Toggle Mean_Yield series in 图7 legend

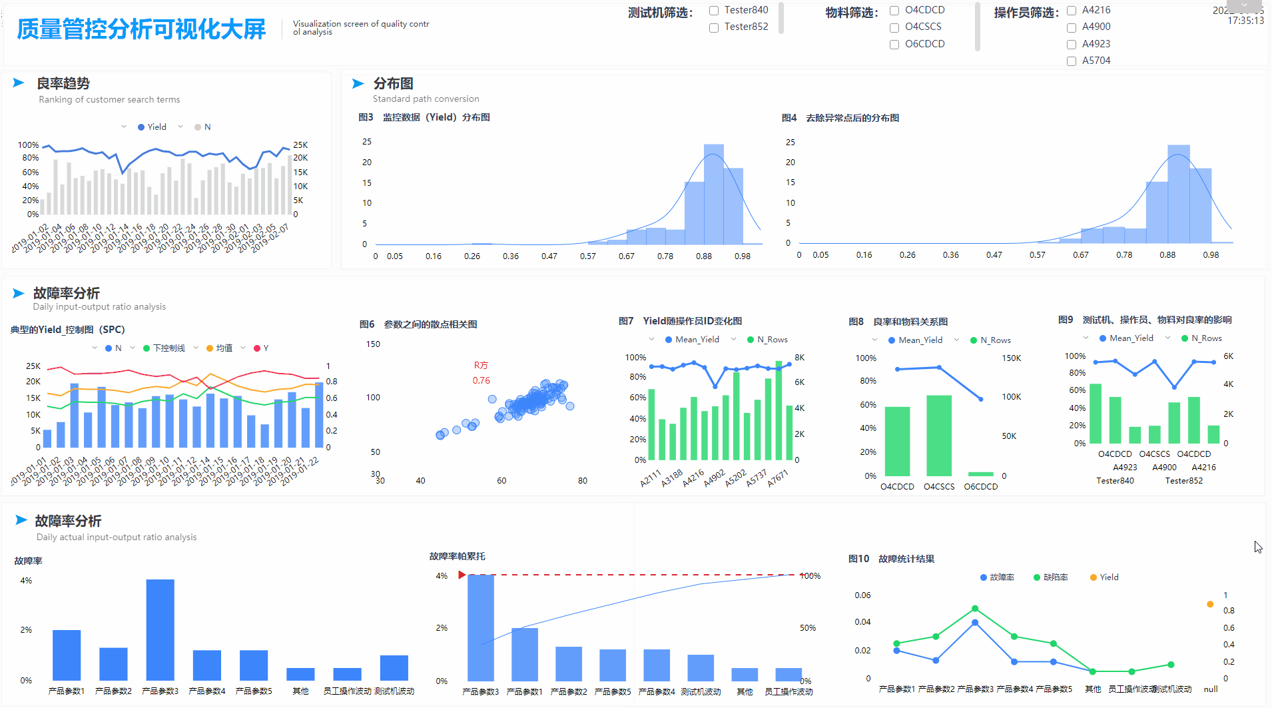[692, 339]
